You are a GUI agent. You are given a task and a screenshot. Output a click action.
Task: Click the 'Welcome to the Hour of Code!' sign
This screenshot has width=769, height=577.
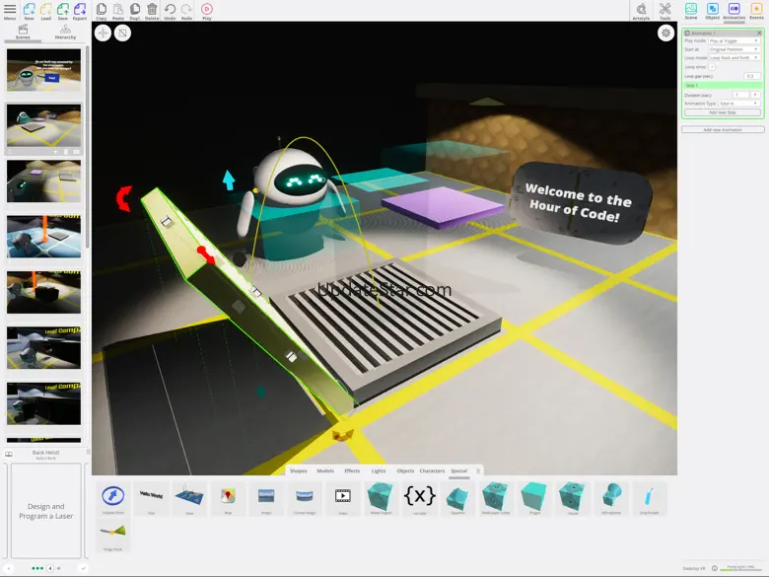[x=579, y=202]
